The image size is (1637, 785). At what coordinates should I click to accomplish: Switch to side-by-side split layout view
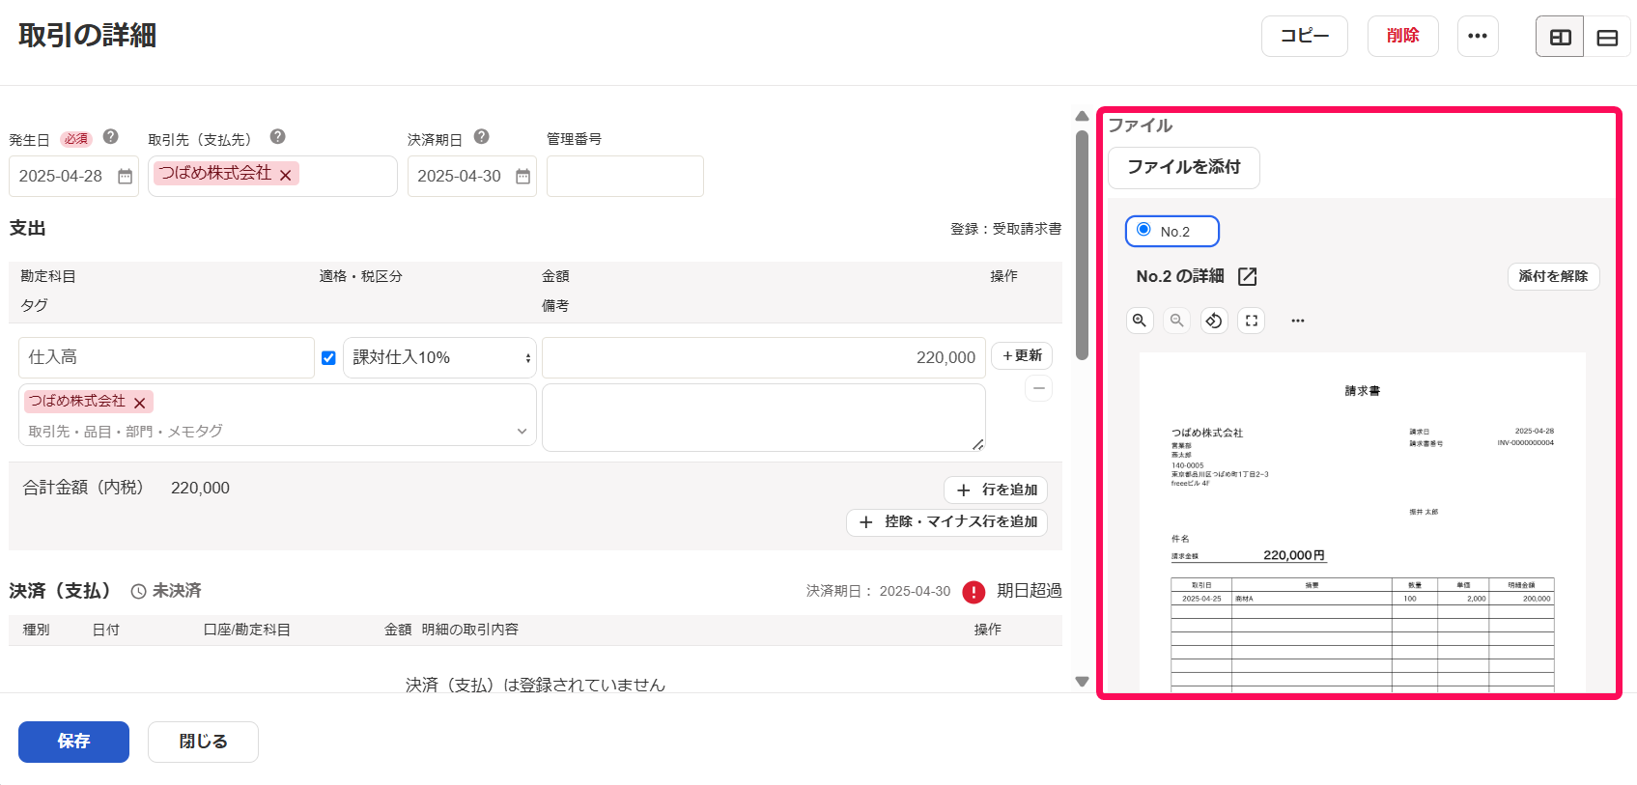1560,37
